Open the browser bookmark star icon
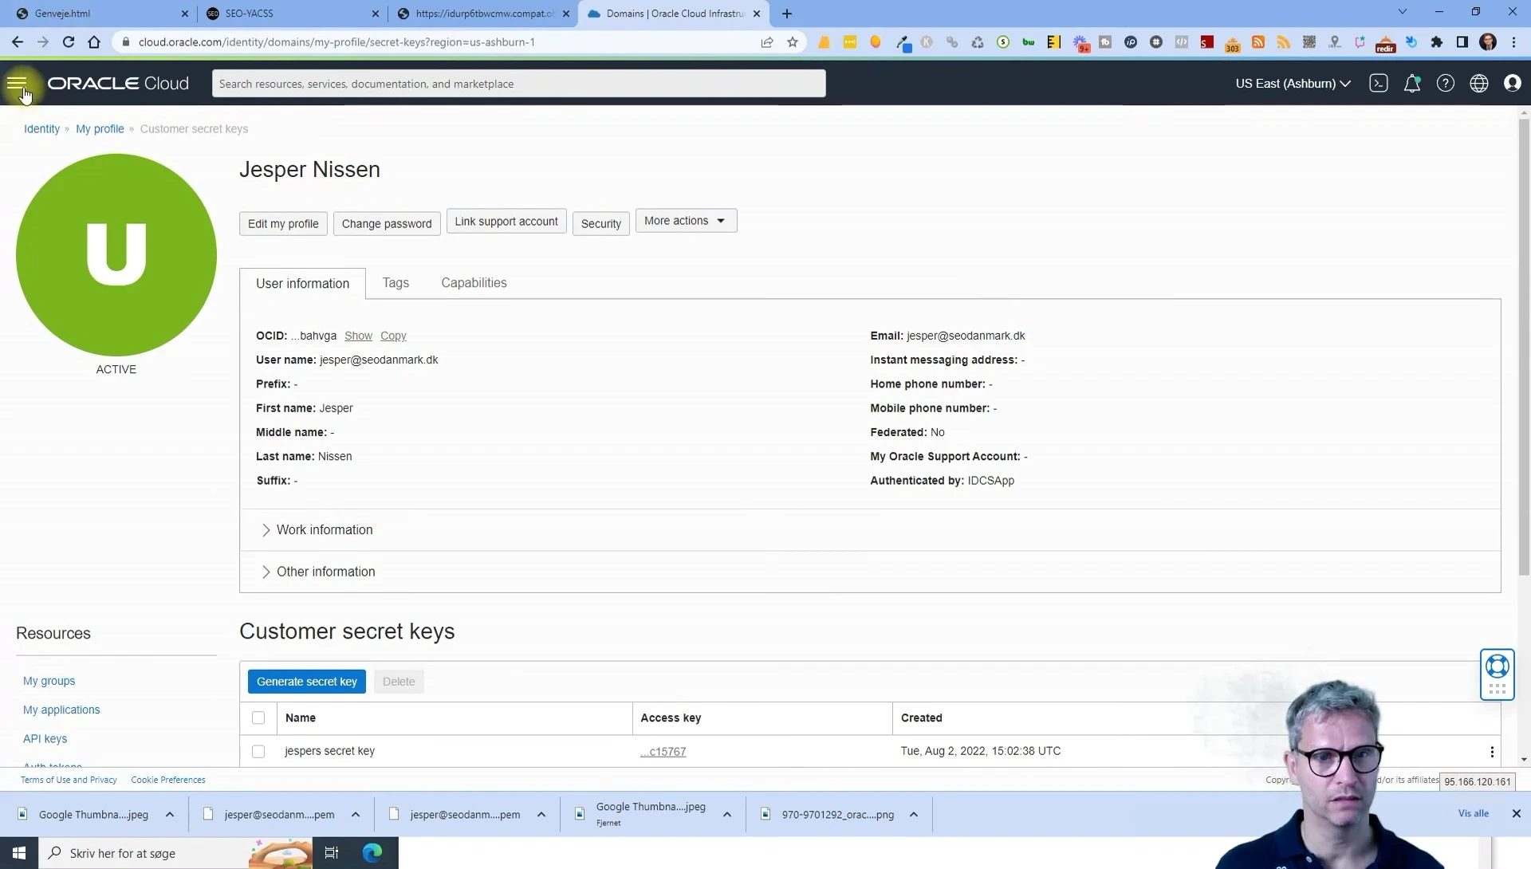 (x=793, y=41)
